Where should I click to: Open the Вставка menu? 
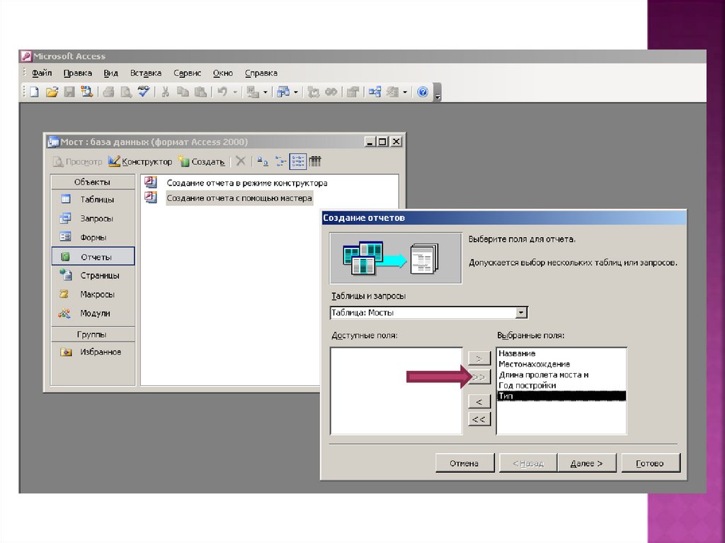point(145,73)
